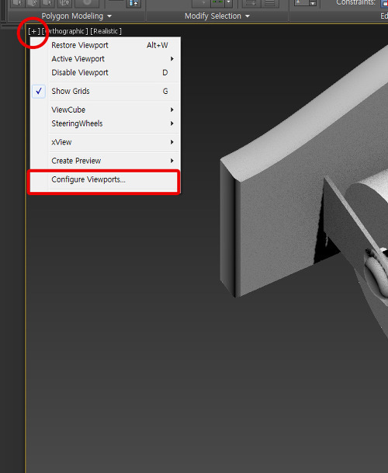This screenshot has width=388, height=473.
Task: Choose Restore Viewport from the menu
Action: [106, 45]
